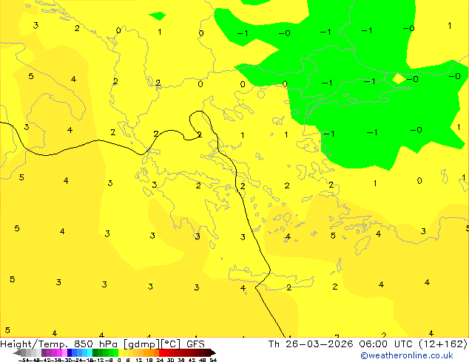Click the Height/Temp. 850 hPa title text
Image resolution: width=469 pixels, height=362 pixels.
tap(59, 344)
